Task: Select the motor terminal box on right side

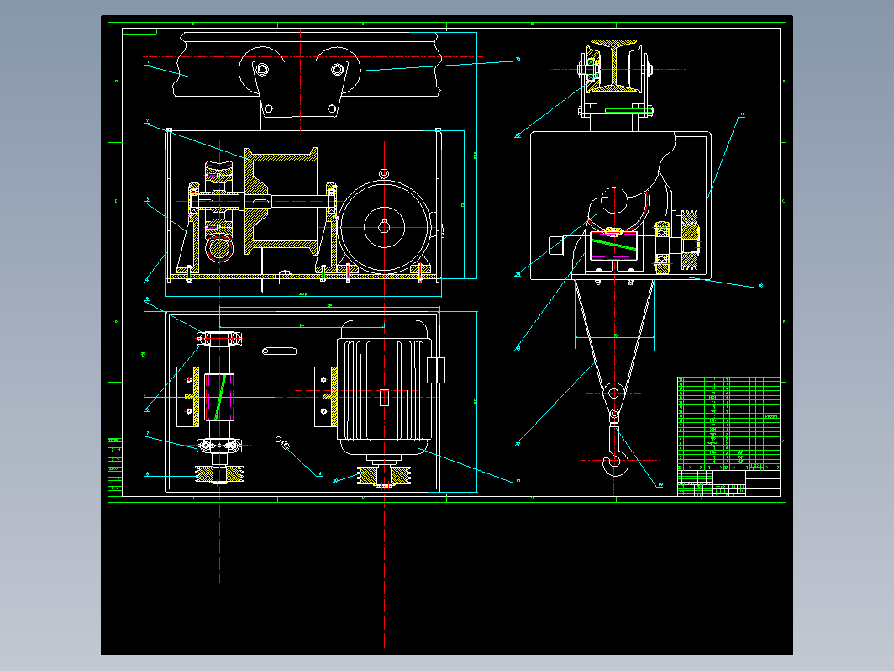Action: [435, 370]
